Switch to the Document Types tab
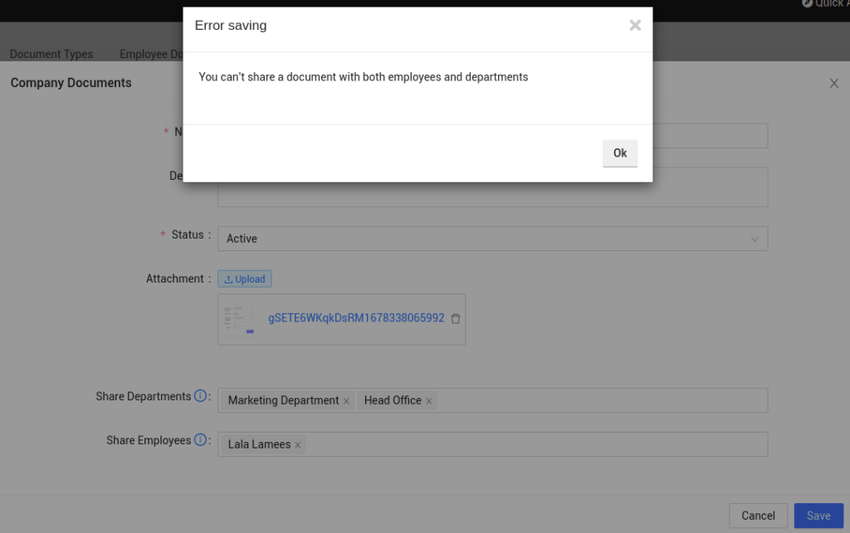 pyautogui.click(x=51, y=54)
